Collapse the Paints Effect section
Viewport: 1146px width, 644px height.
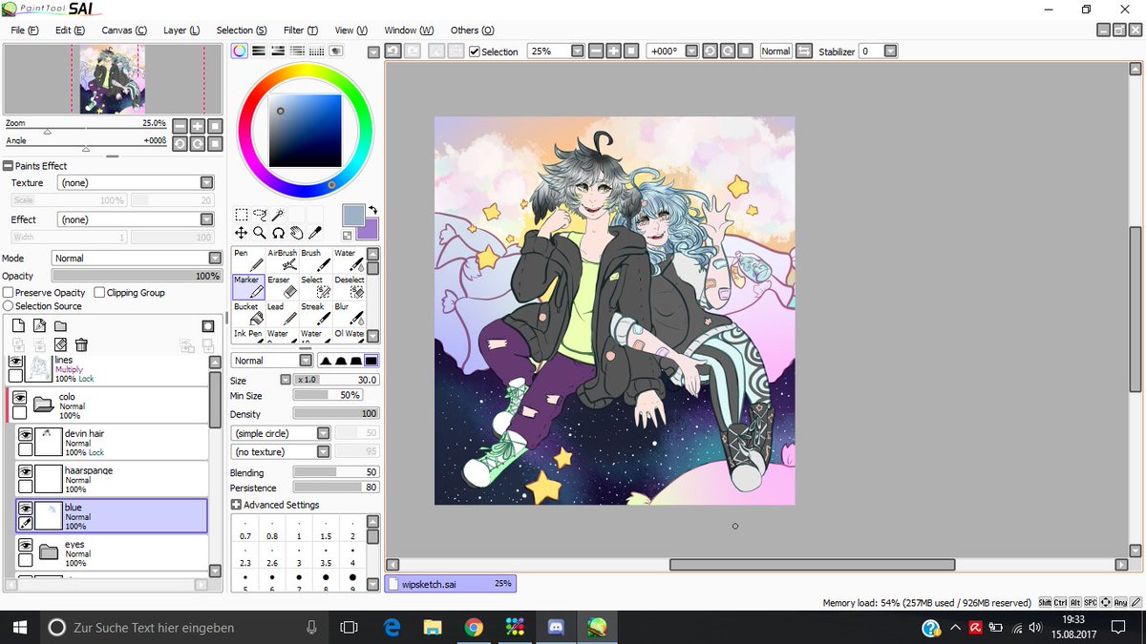pyautogui.click(x=9, y=166)
